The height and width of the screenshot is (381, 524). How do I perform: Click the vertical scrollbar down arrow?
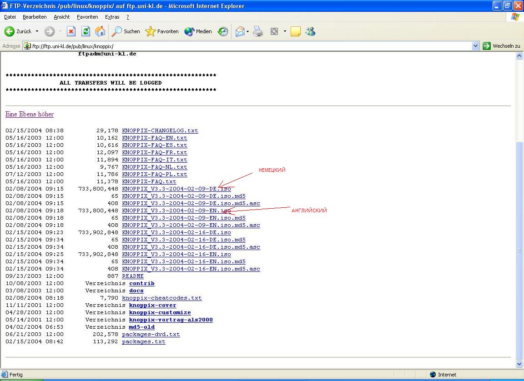pos(519,364)
